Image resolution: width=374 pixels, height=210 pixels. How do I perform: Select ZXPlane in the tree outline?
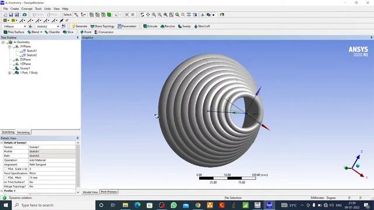click(x=25, y=60)
